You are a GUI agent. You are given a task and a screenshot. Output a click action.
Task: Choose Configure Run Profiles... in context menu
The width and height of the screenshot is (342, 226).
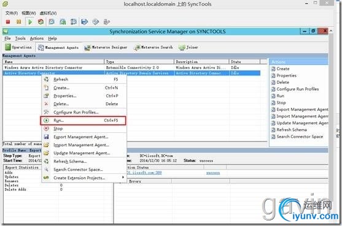coord(84,112)
